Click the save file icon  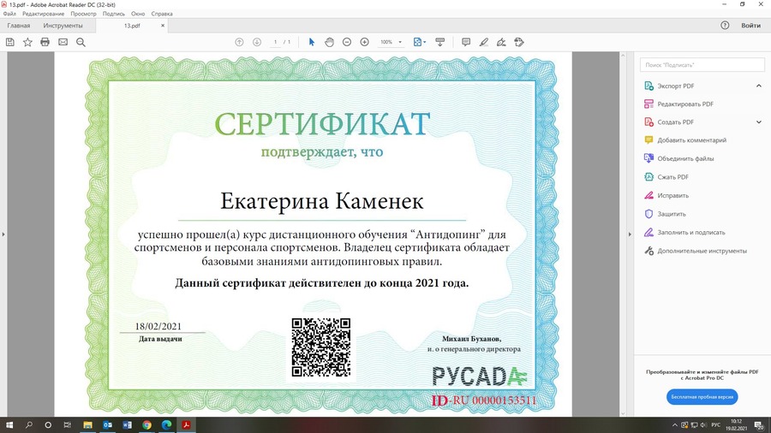(x=10, y=42)
